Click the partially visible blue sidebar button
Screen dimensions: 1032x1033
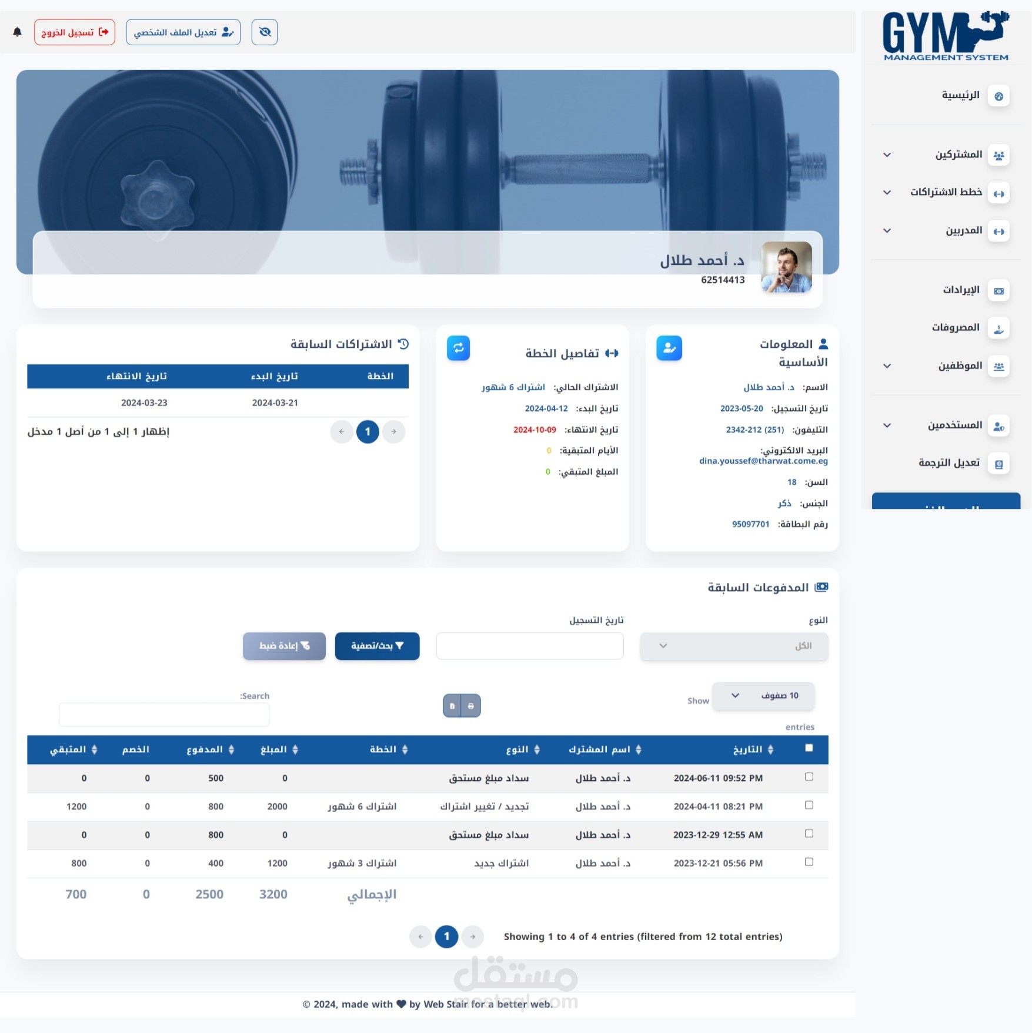[x=946, y=501]
